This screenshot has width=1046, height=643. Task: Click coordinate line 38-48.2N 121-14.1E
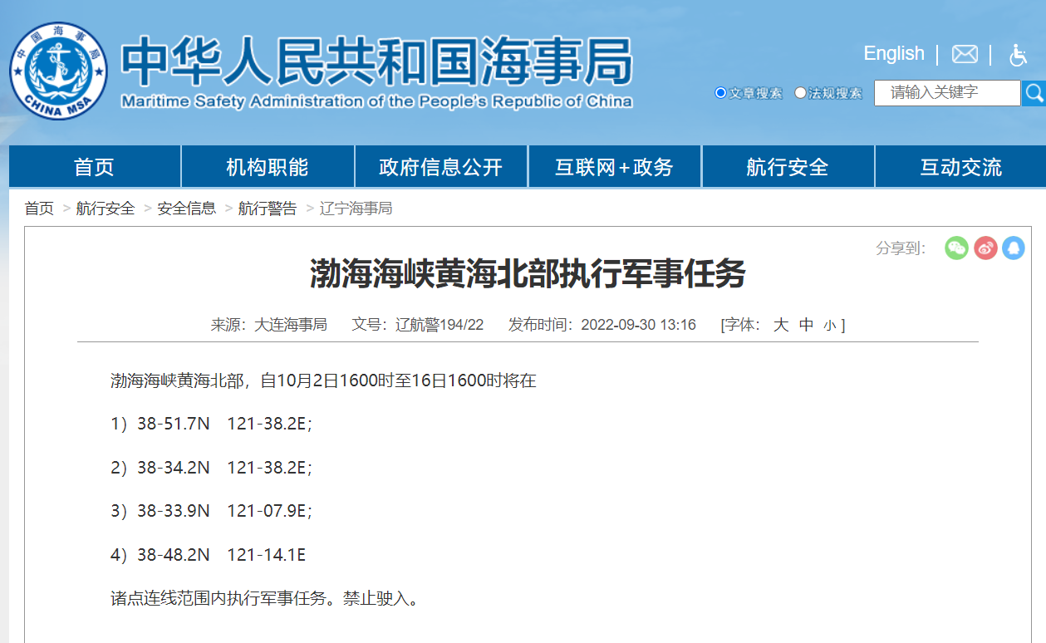coord(209,554)
